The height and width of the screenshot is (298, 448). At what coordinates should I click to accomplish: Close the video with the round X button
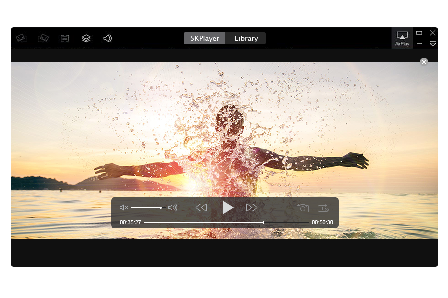tap(424, 62)
